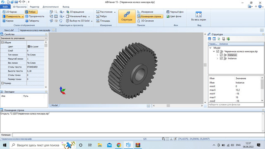Image resolution: width=265 pixels, height=149 pixels.
Task: Open file icon in quick access toolbar
Action: coord(12,2)
